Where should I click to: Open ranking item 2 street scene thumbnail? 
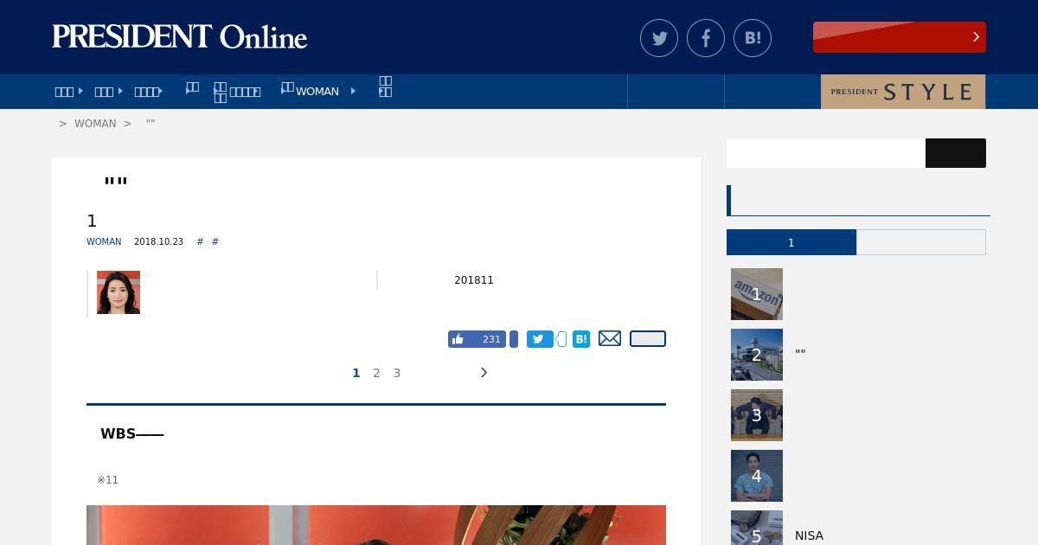(x=757, y=355)
